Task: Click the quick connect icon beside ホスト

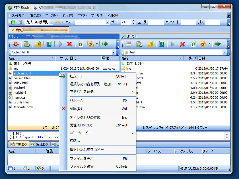Action: 58,22
